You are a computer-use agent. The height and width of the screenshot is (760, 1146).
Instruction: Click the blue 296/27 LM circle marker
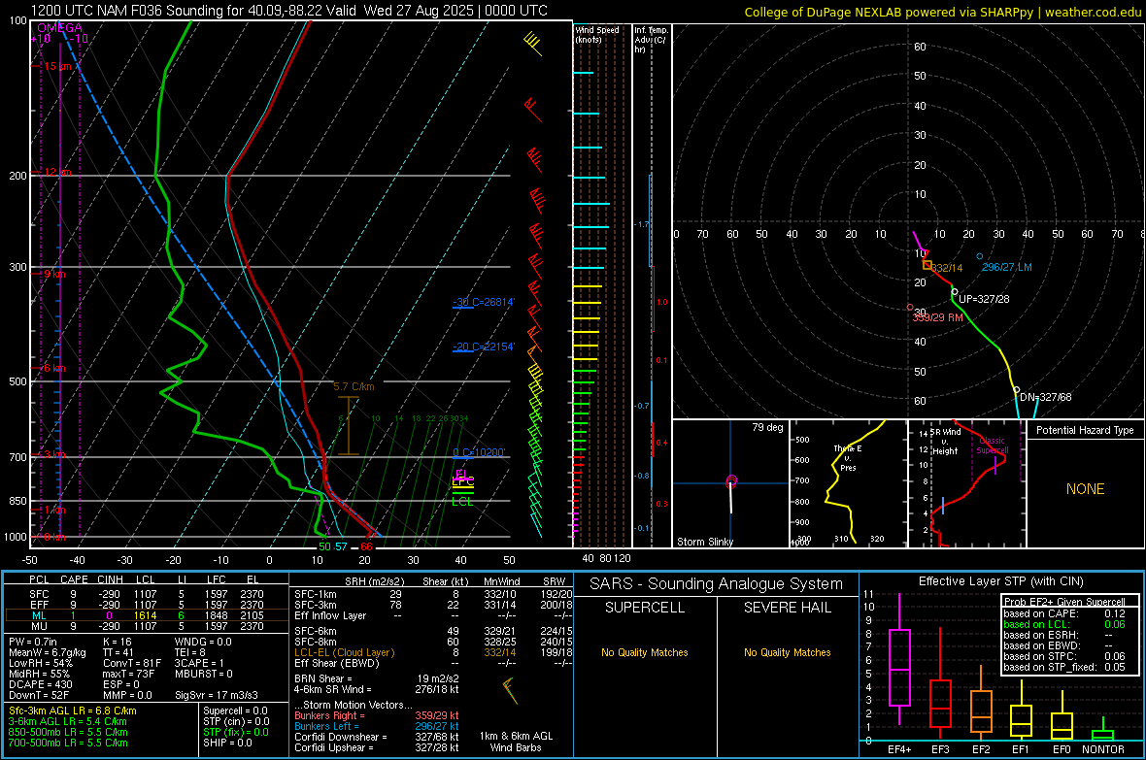980,256
